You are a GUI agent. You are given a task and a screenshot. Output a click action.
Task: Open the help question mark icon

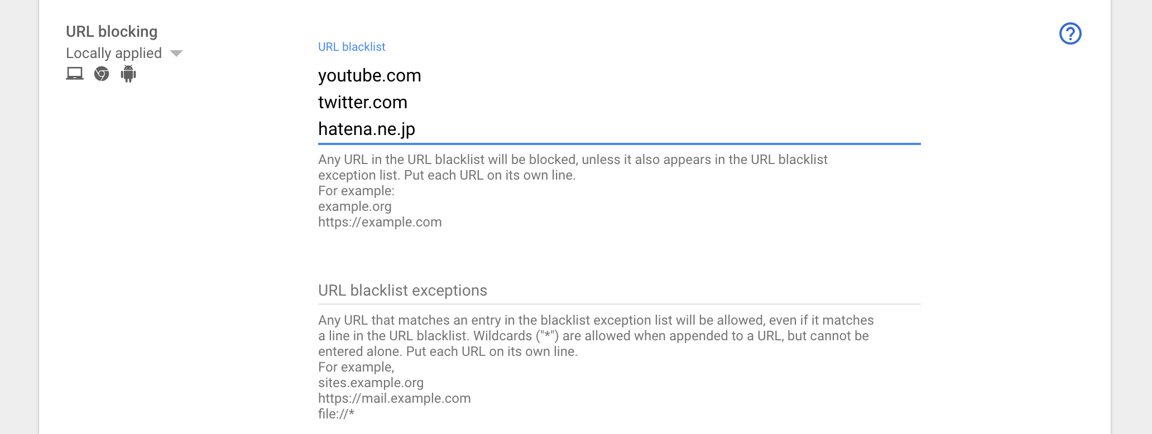(1070, 33)
